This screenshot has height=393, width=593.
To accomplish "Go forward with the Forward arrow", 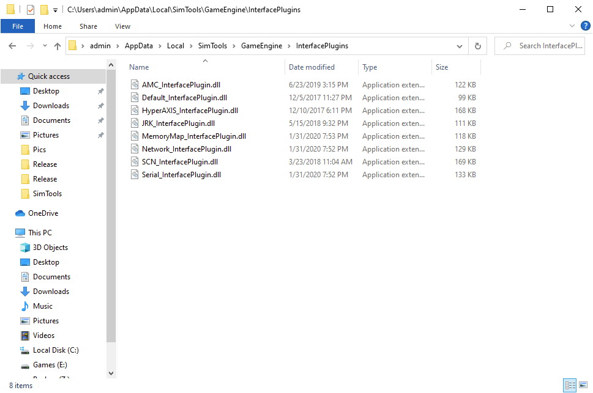I will tap(30, 46).
